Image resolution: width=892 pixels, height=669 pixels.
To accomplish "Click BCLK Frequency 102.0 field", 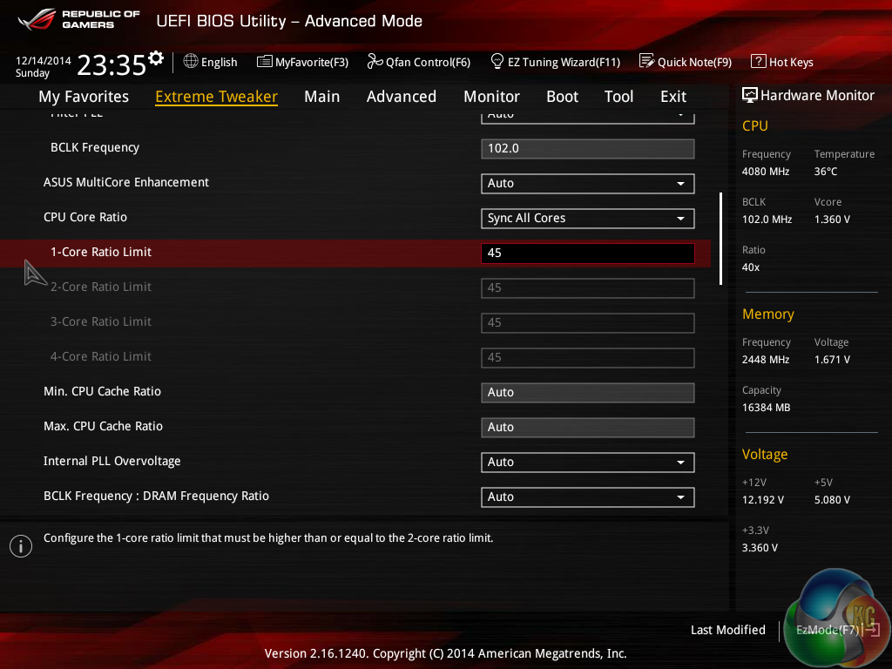I will coord(588,148).
